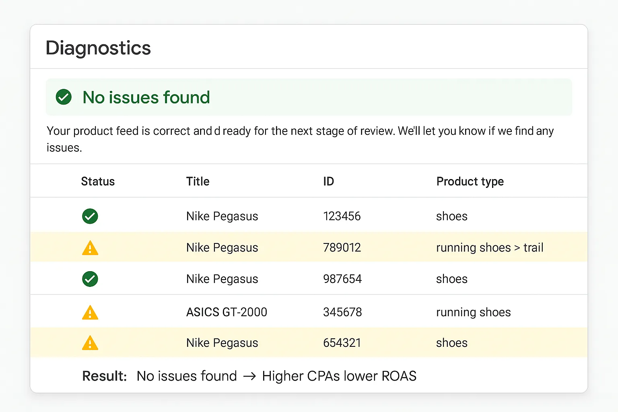This screenshot has width=618, height=412.
Task: Click the Title column header
Action: tap(198, 181)
